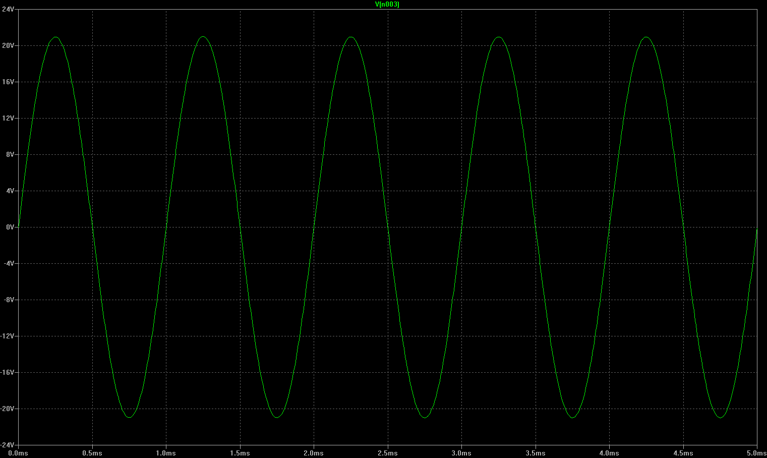Click the 4.5ms time axis label
Viewport: 767px width, 458px height.
683,453
